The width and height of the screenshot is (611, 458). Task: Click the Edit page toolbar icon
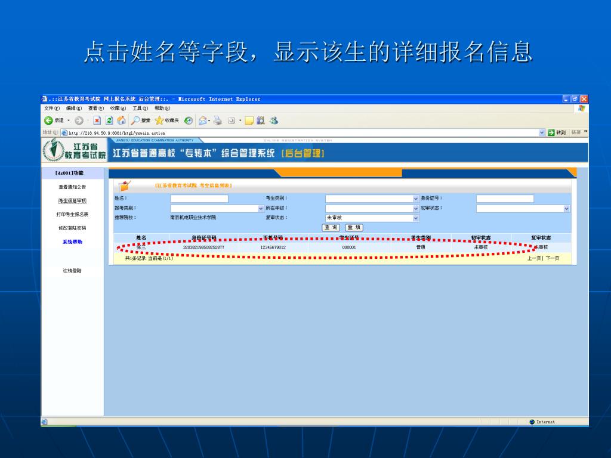tap(232, 120)
